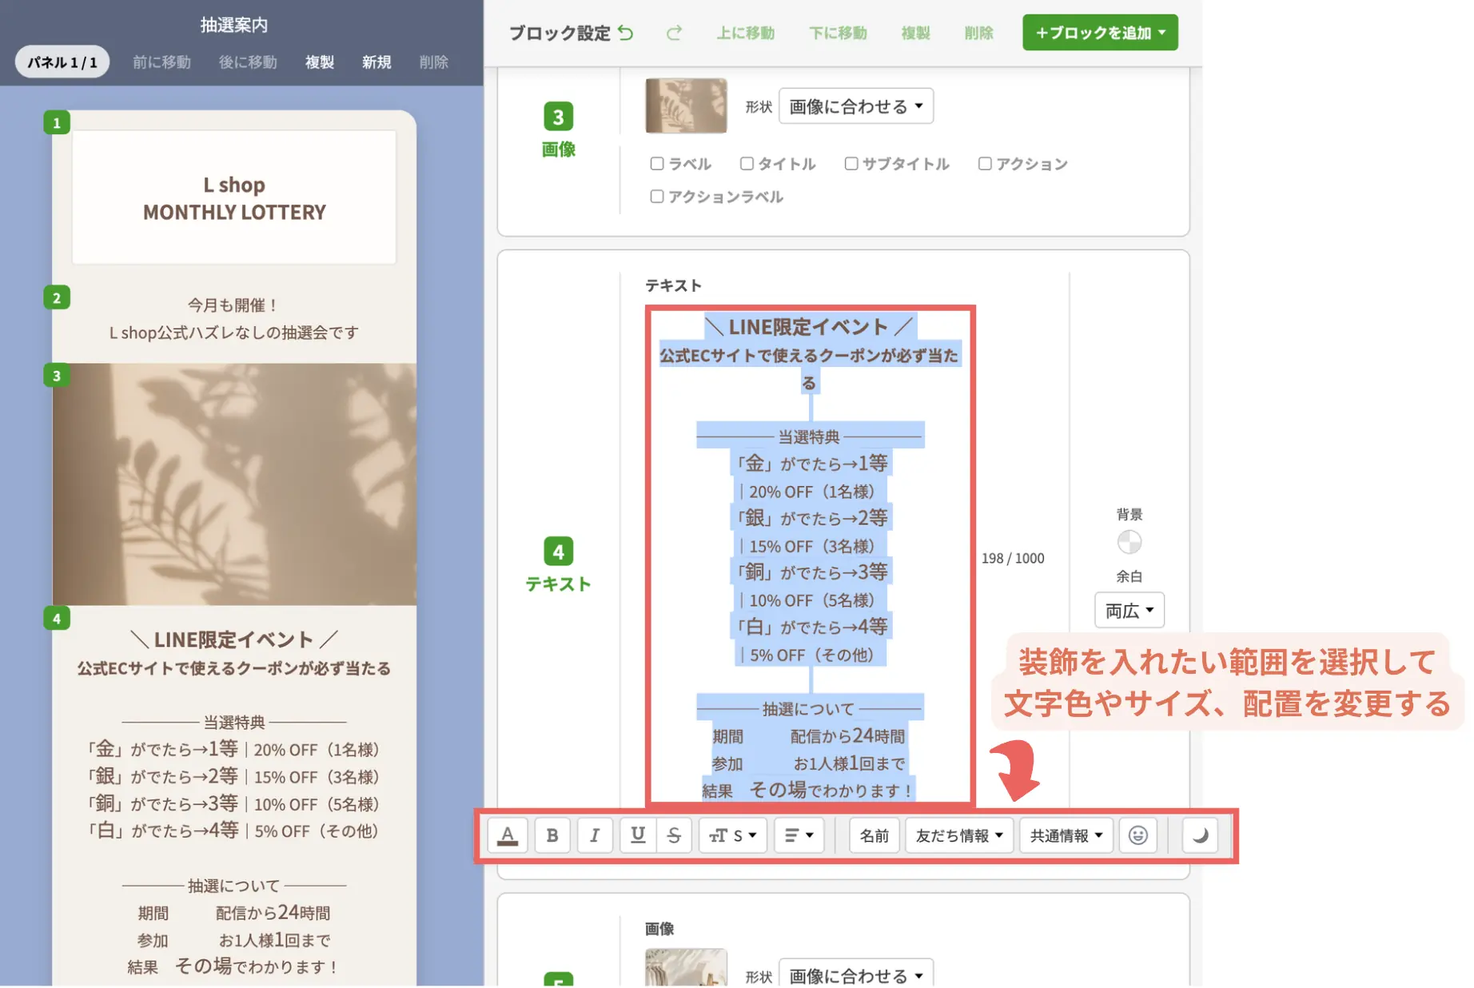Click the redo arrow icon
This screenshot has width=1474, height=988.
(675, 33)
